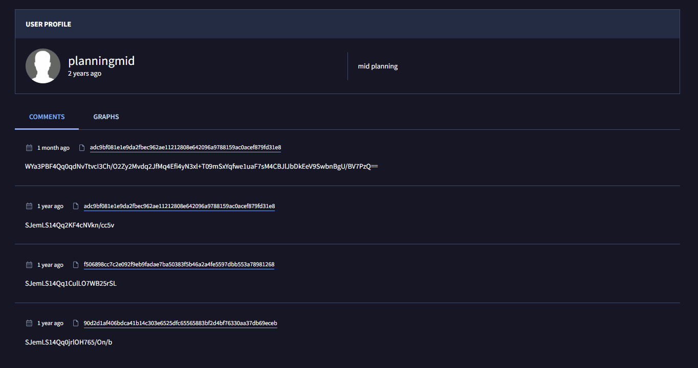Click file icon in SJemLS14Qq2KF4cNVkn comment row

tap(75, 206)
